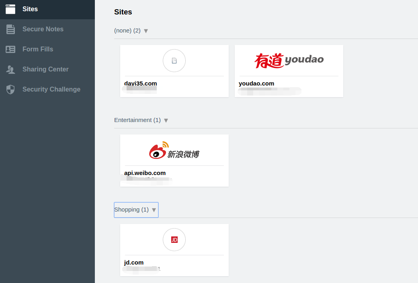Click the Secure Notes document icon

[x=11, y=29]
